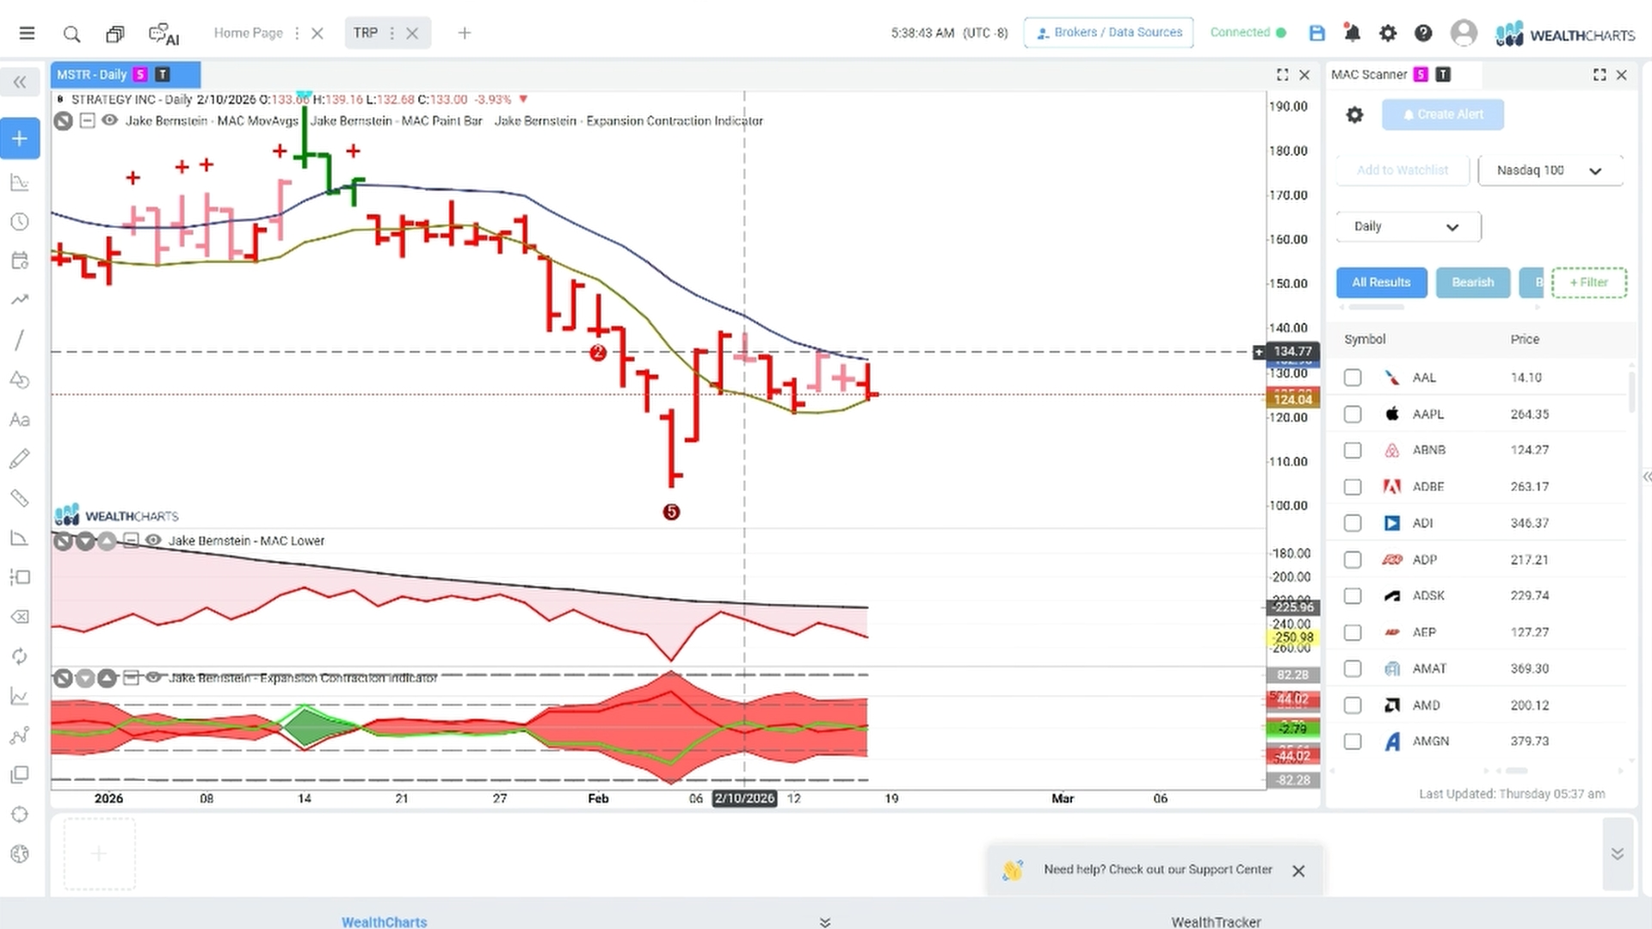Image resolution: width=1652 pixels, height=929 pixels.
Task: Open the notifications bell
Action: [x=1352, y=33]
